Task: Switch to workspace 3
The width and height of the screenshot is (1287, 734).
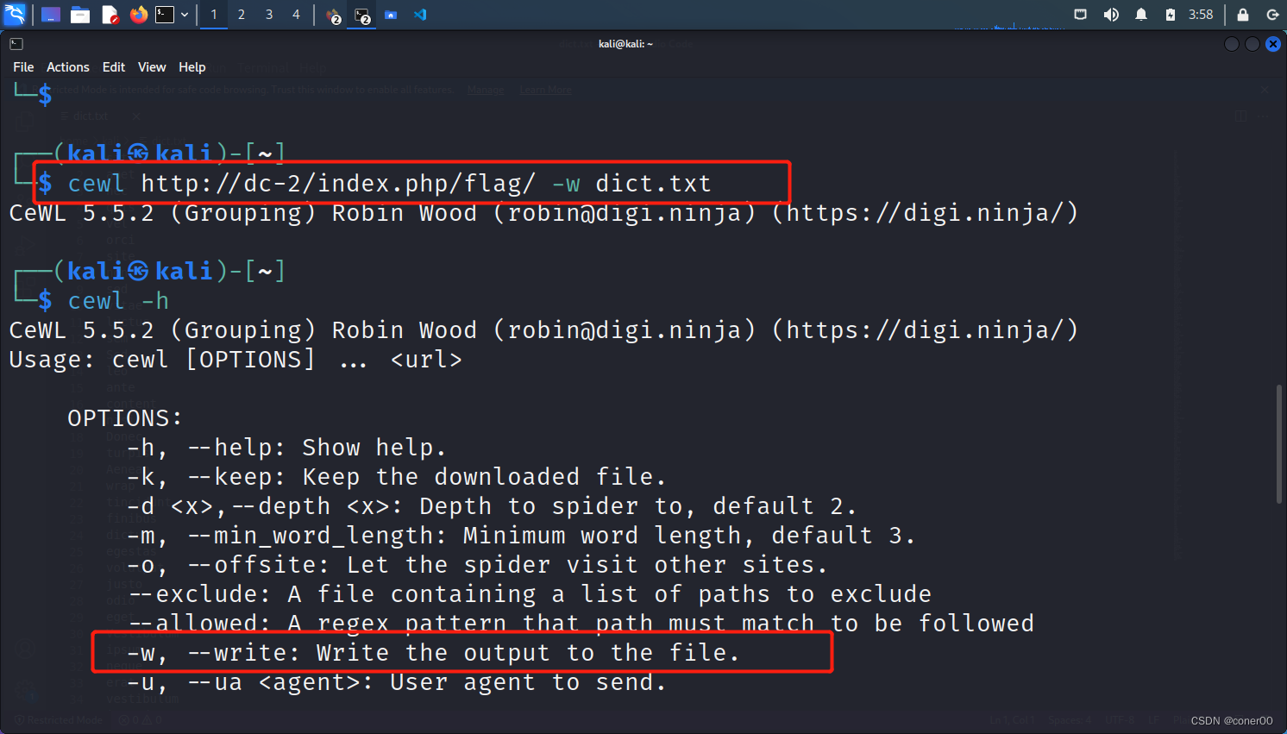Action: (269, 15)
